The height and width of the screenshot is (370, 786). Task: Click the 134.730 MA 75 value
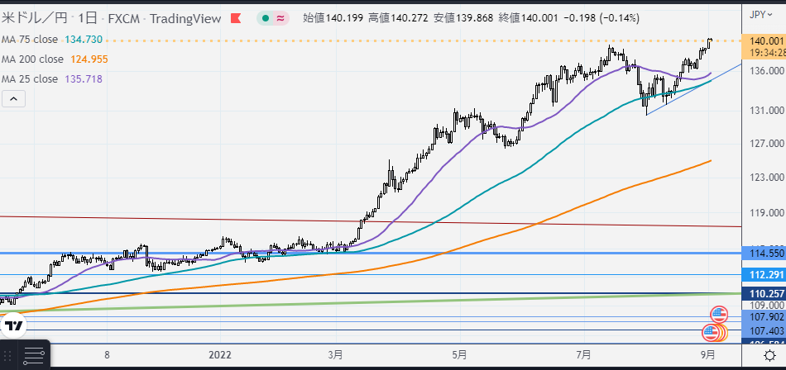point(84,39)
